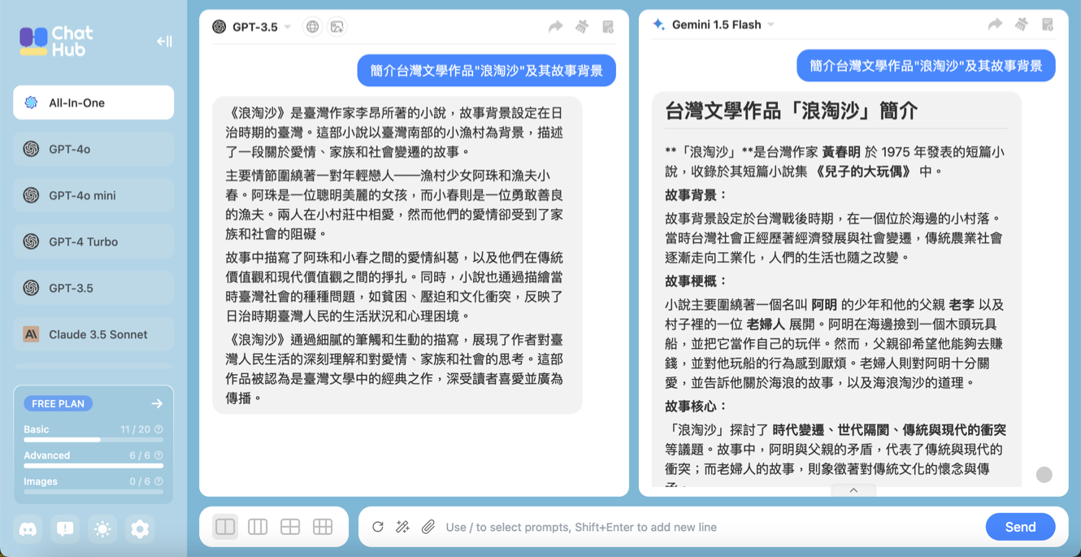The width and height of the screenshot is (1081, 557).
Task: Show info for Images usage quota
Action: pyautogui.click(x=158, y=481)
